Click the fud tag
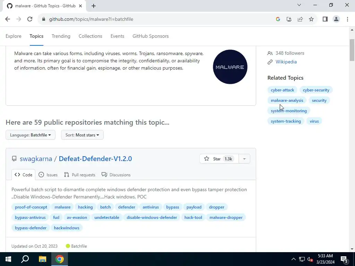Image resolution: width=355 pixels, height=266 pixels. [56, 218]
